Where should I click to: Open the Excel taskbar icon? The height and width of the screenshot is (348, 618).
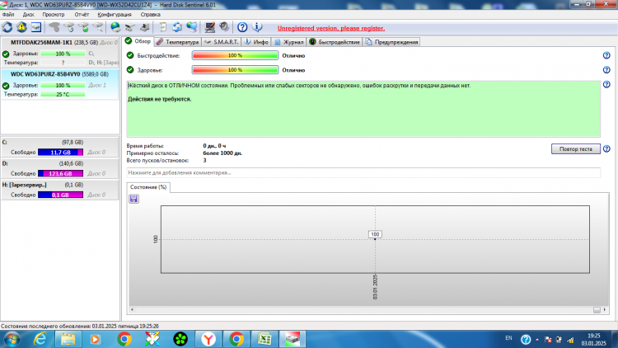pyautogui.click(x=265, y=339)
